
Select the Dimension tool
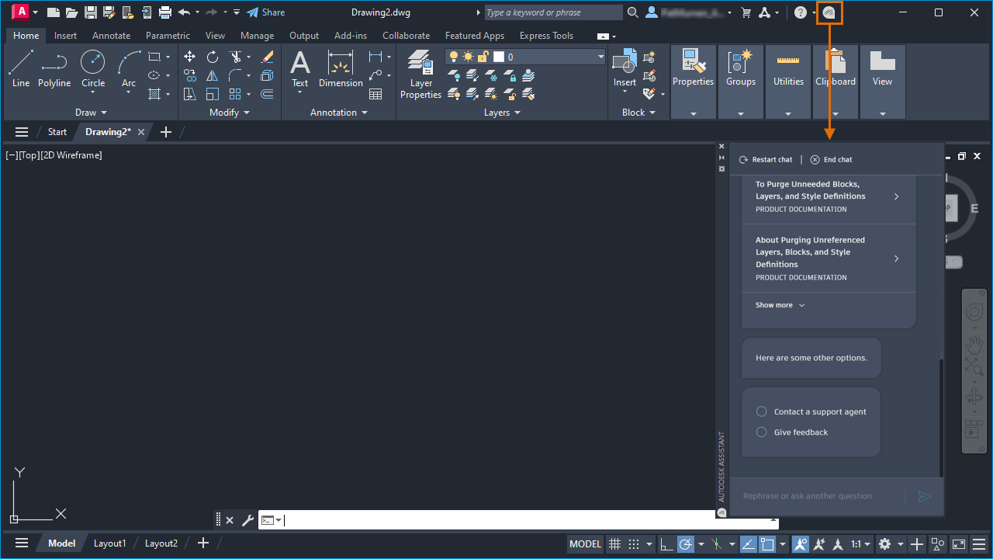click(341, 70)
